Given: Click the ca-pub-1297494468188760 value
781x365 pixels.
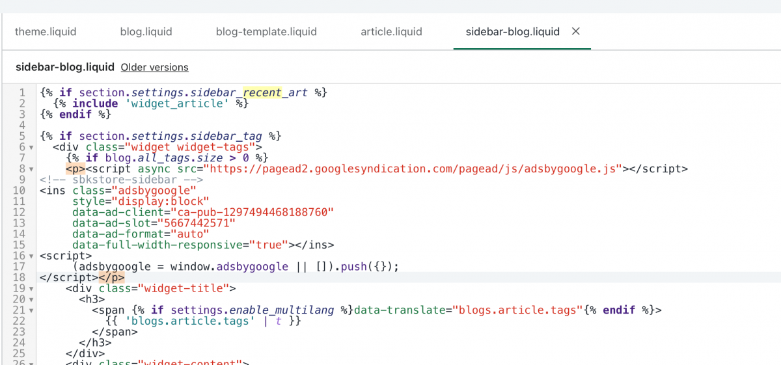Looking at the screenshot, I should pyautogui.click(x=252, y=212).
